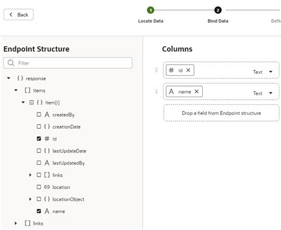The image size is (281, 230).
Task: Click the locationObject braces icon
Action: click(47, 199)
